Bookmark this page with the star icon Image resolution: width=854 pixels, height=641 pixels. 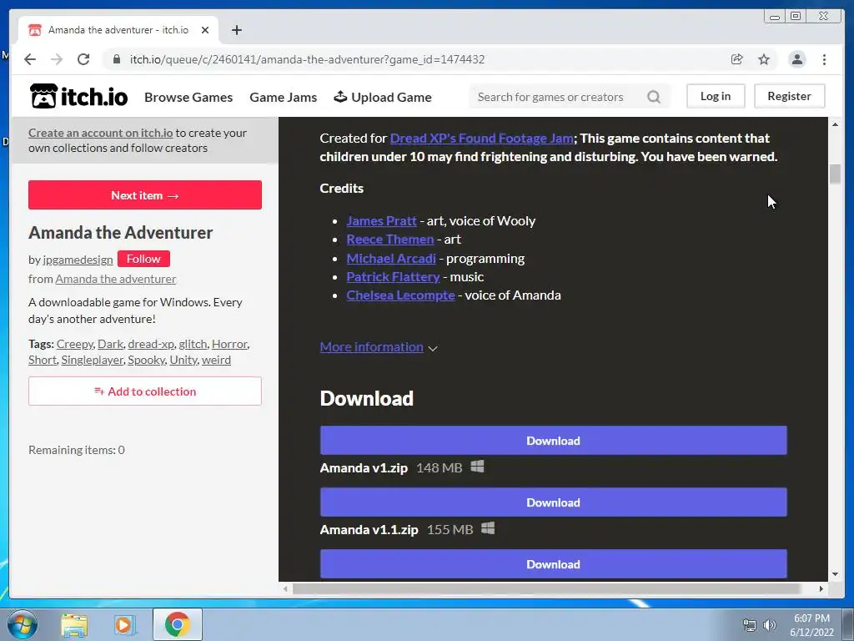point(764,59)
